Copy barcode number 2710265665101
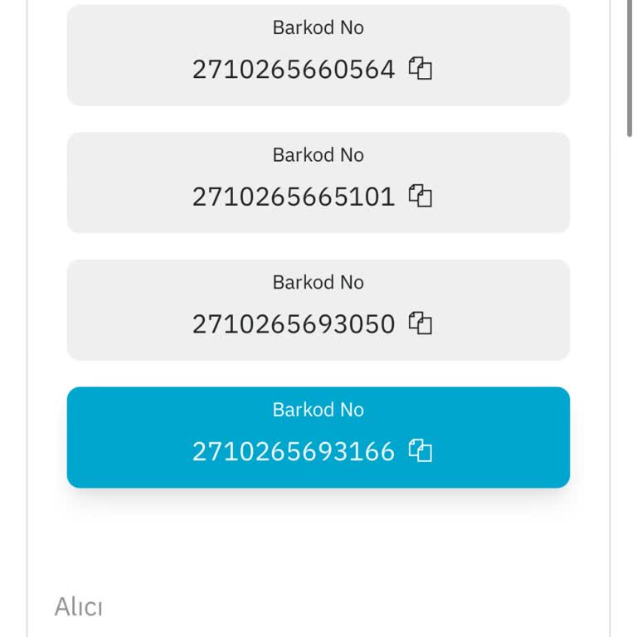The width and height of the screenshot is (637, 637). 421,197
